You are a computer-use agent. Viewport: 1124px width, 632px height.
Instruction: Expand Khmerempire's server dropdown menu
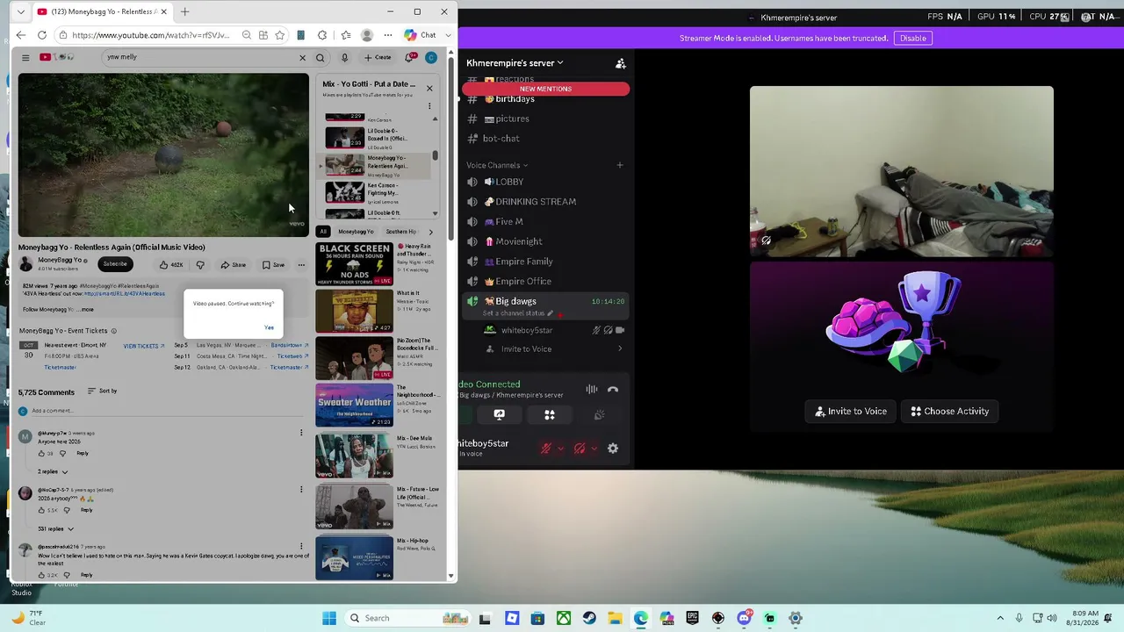[x=515, y=63]
